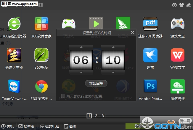Screen dimensions: 193x130
Task: Open the circled down-arrow menu icon
Action: 174,5
